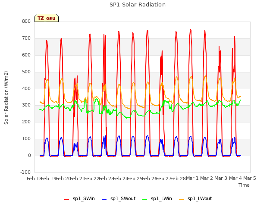Click the Feb 26 x-axis label

[149, 179]
